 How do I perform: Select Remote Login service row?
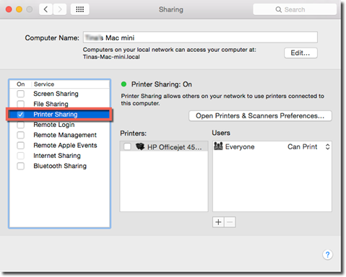59,125
